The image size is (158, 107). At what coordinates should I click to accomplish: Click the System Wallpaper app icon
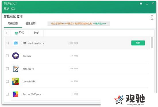click(x=16, y=94)
